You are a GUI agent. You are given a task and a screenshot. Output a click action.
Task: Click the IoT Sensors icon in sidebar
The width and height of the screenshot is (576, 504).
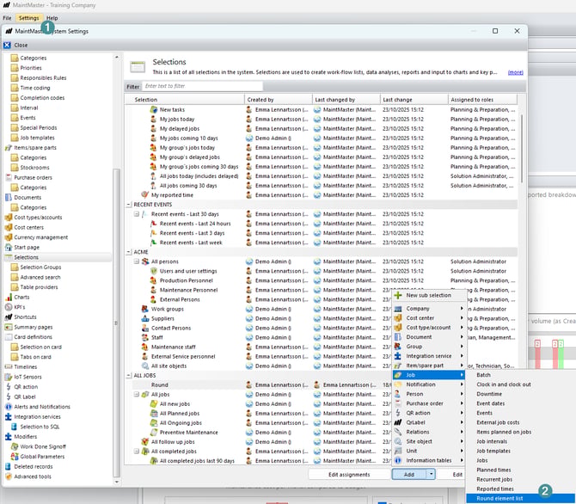(x=9, y=377)
